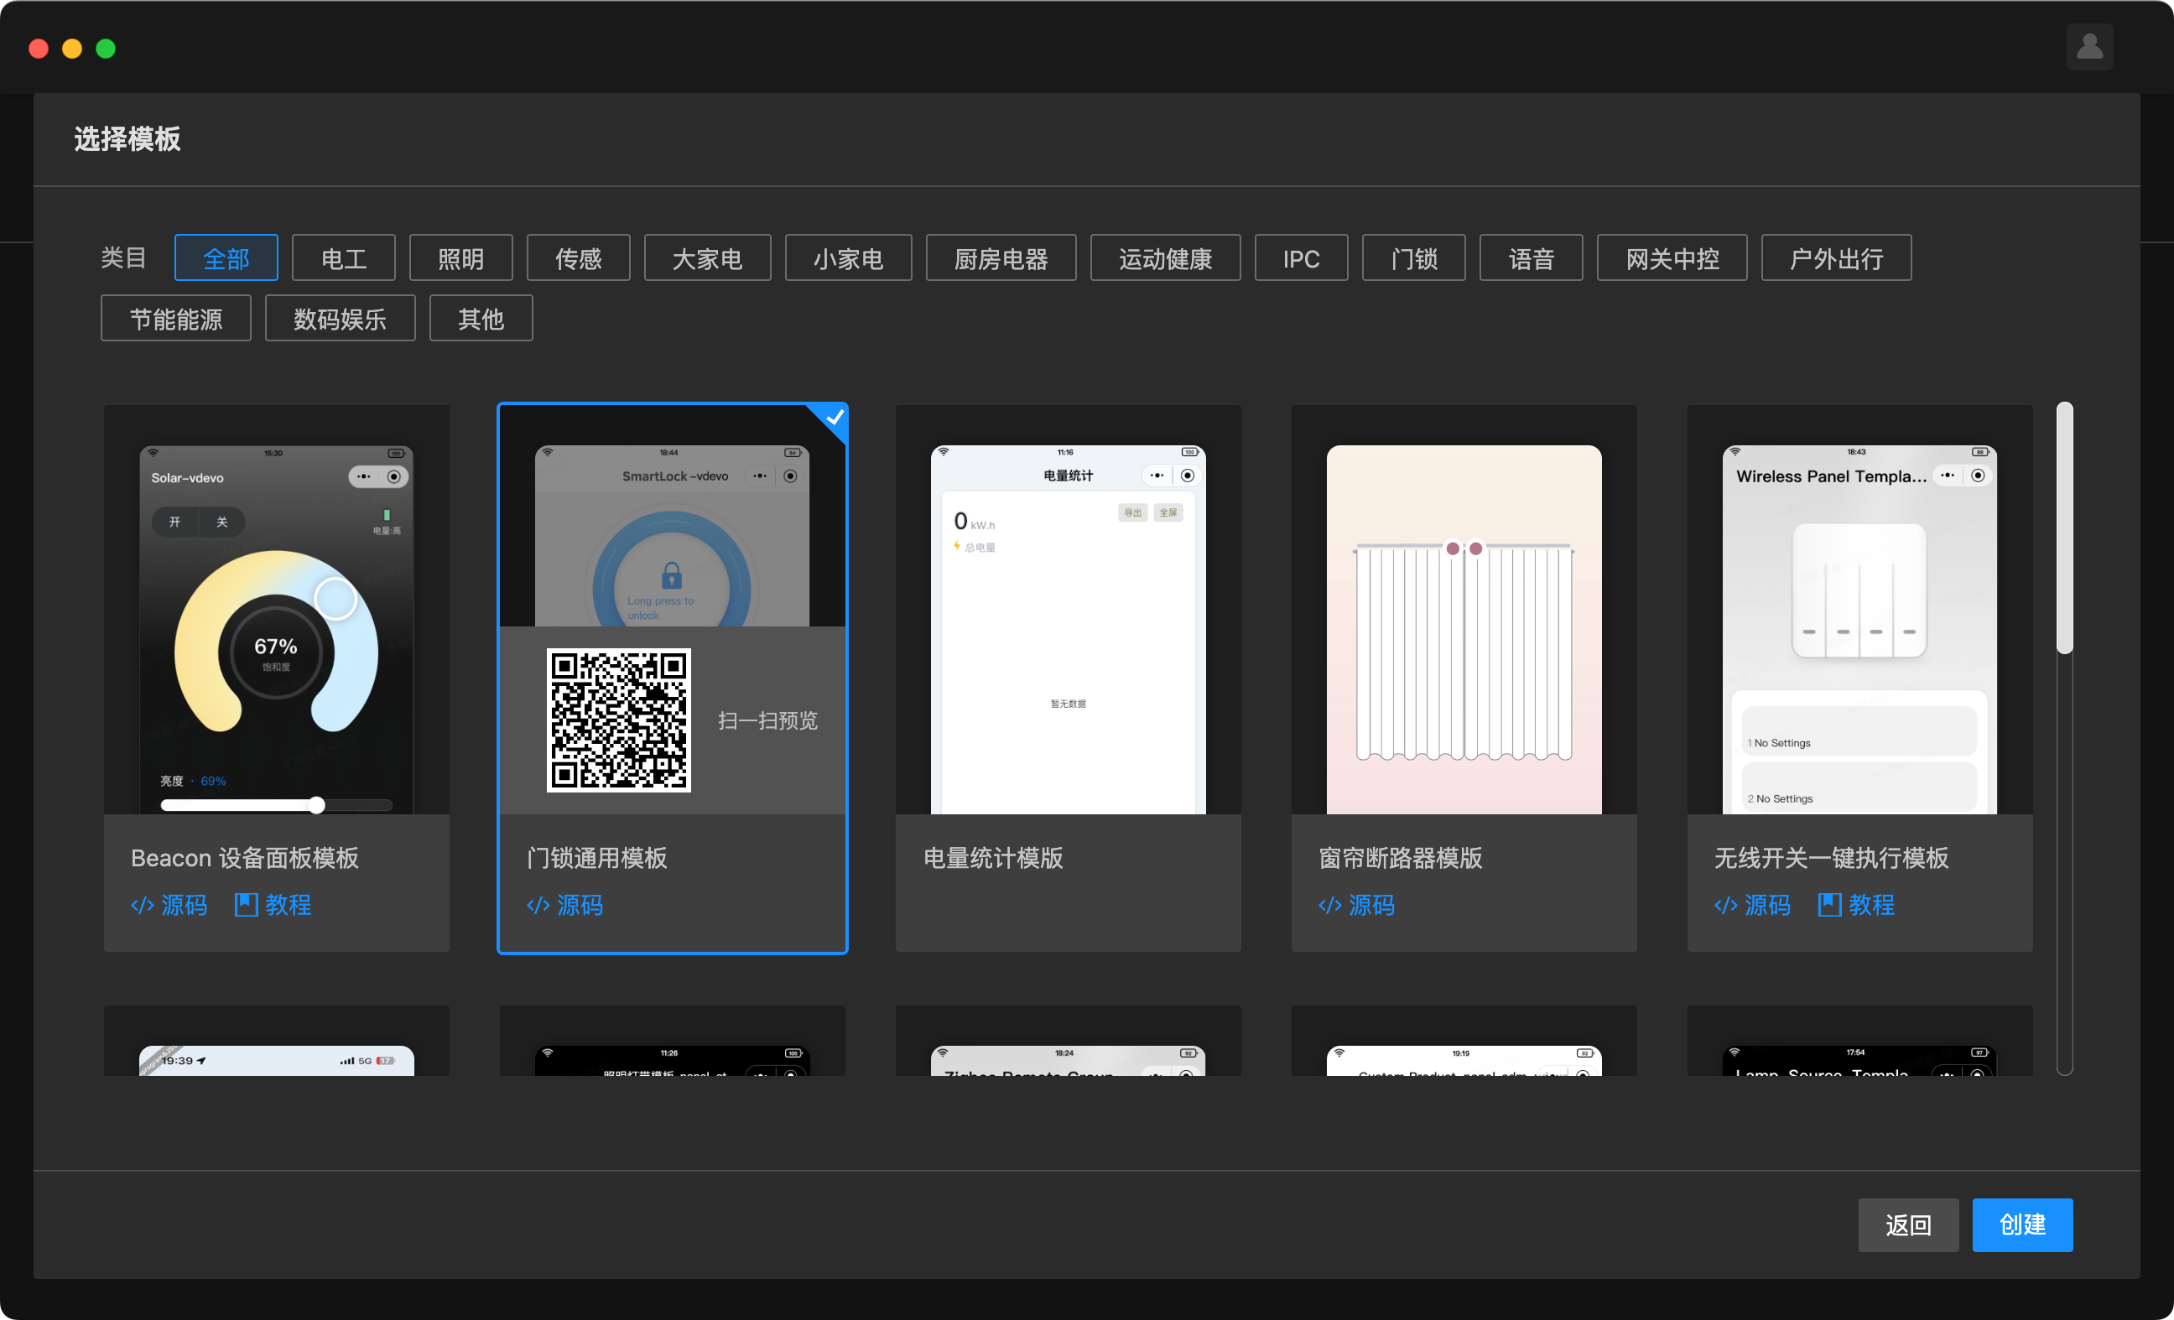The image size is (2174, 1320).
Task: Click the close target icon in 电量统计 preview
Action: [1188, 476]
